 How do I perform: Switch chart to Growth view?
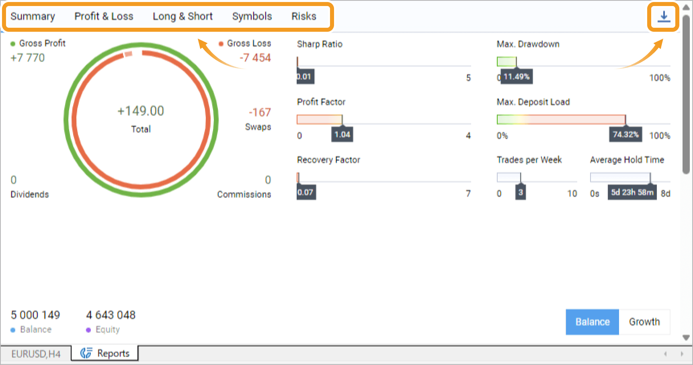(x=644, y=322)
